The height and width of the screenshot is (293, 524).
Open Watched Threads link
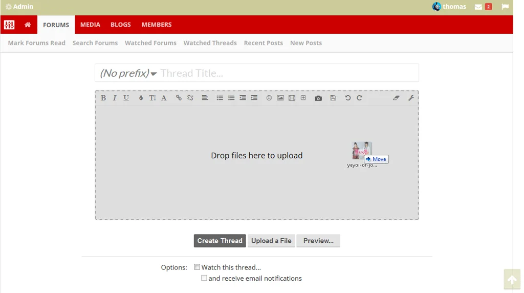click(210, 43)
